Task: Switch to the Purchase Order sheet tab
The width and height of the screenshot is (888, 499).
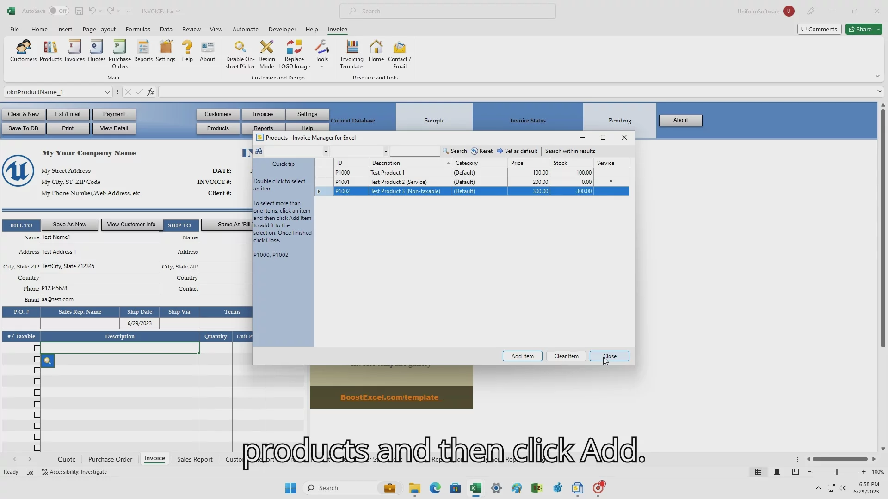Action: (110, 459)
